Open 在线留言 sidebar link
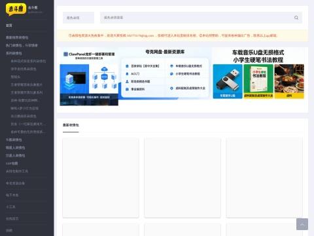This screenshot has height=236, width=314. [x=12, y=218]
